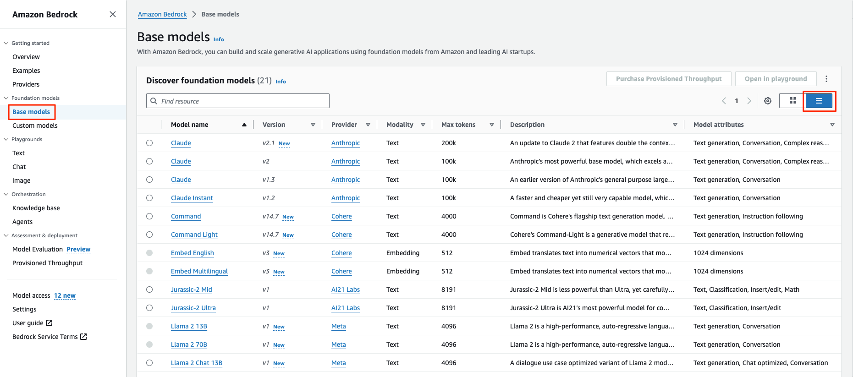Click Purchase Provisioned Throughput button

tap(669, 79)
